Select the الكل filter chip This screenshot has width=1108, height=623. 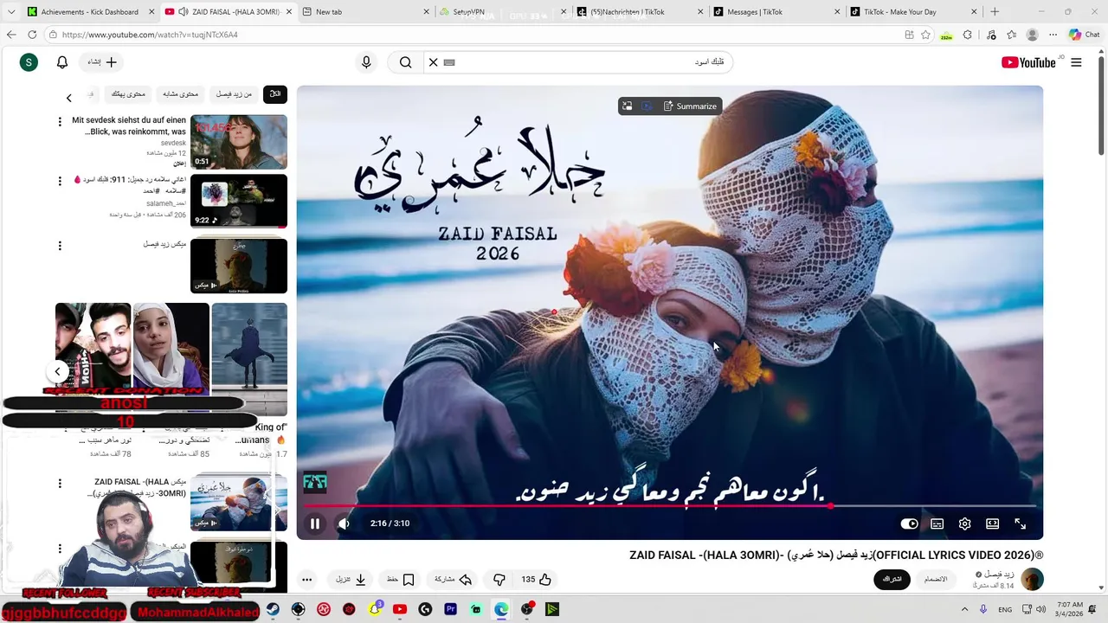275,93
